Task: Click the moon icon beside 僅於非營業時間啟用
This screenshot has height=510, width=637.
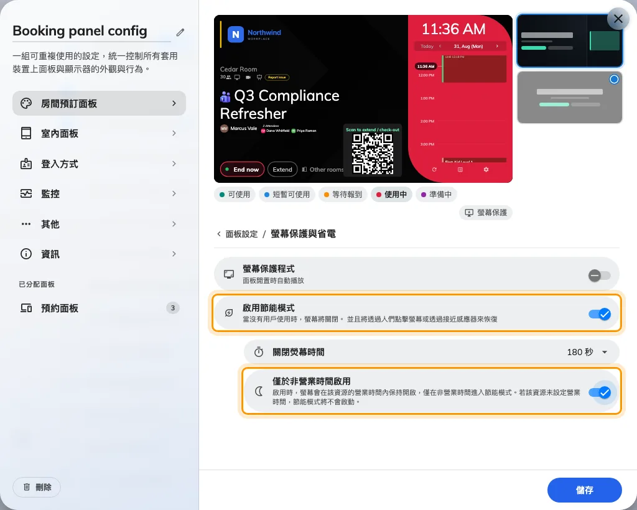Action: click(259, 391)
